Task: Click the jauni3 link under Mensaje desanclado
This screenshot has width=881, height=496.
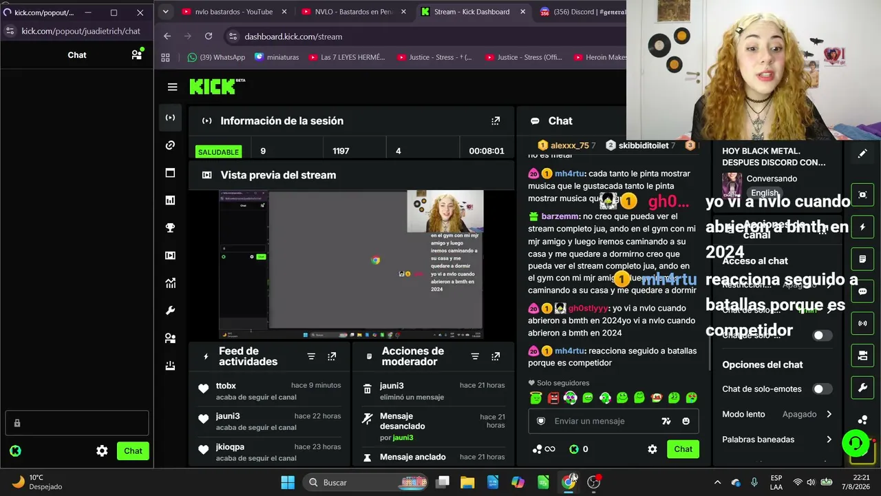Action: [x=403, y=437]
